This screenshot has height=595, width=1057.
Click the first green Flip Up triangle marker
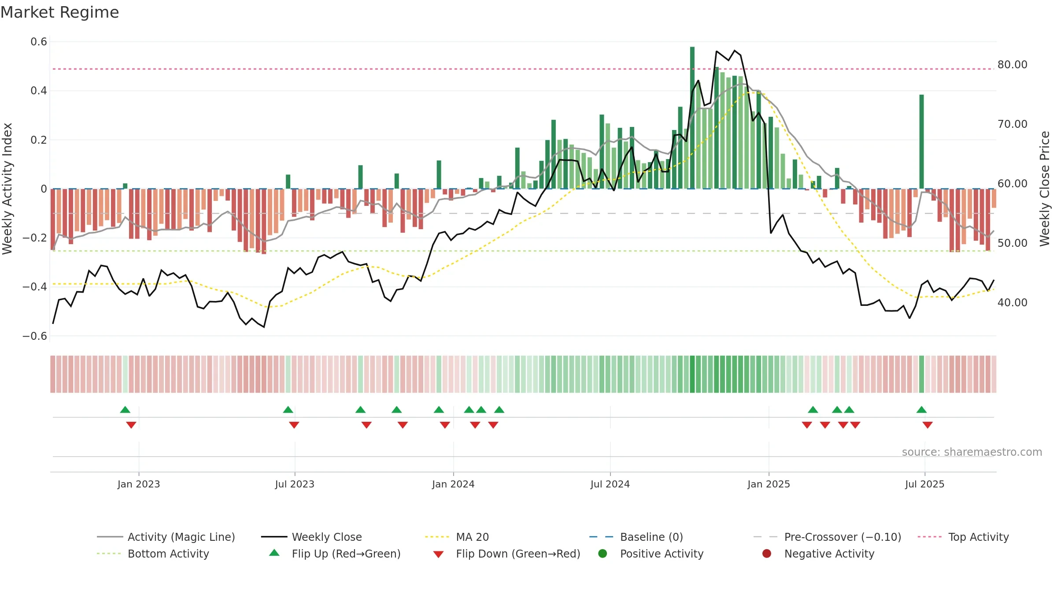click(125, 410)
